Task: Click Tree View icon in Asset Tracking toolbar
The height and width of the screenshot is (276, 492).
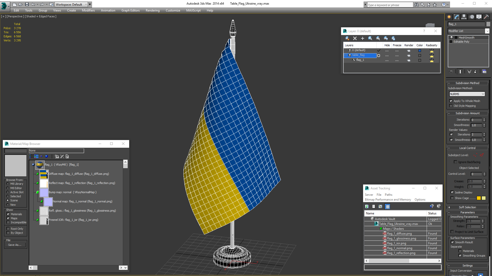Action: click(x=381, y=206)
